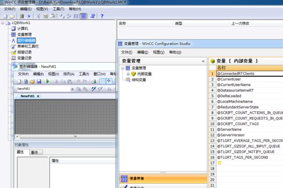The width and height of the screenshot is (283, 188).
Task: Click the Paste icon in WinCC Explorer toolbar
Action: 52,16
